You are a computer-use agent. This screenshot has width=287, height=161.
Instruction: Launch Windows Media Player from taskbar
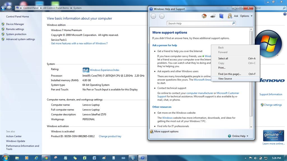click(27, 158)
